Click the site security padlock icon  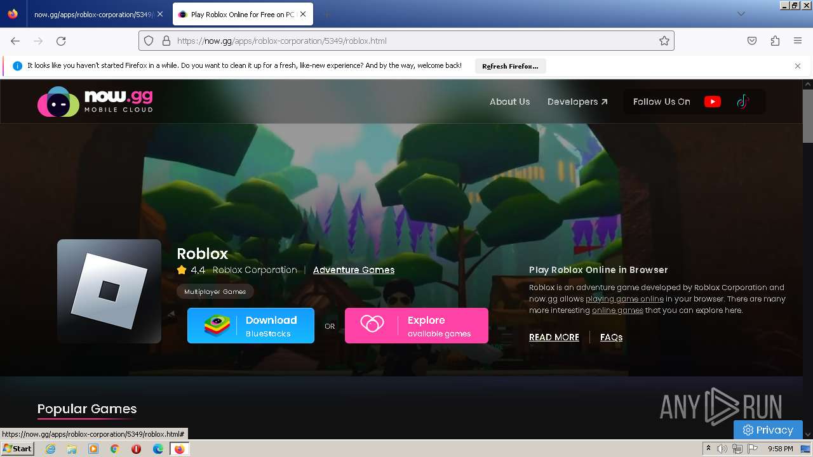pyautogui.click(x=166, y=41)
